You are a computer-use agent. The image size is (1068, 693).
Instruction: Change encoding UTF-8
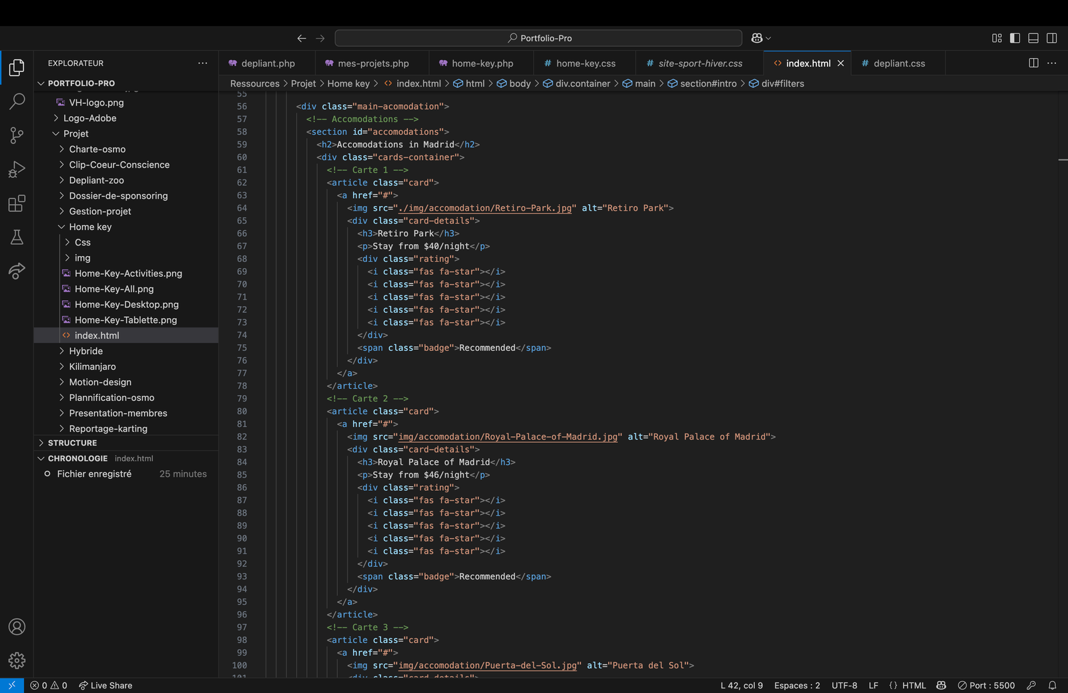[x=844, y=685]
